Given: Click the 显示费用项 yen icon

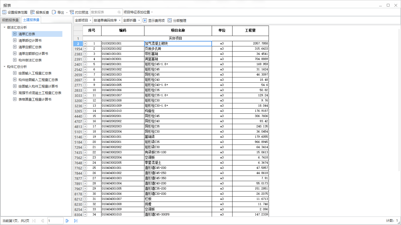Looking at the screenshot, I should click(145, 20).
